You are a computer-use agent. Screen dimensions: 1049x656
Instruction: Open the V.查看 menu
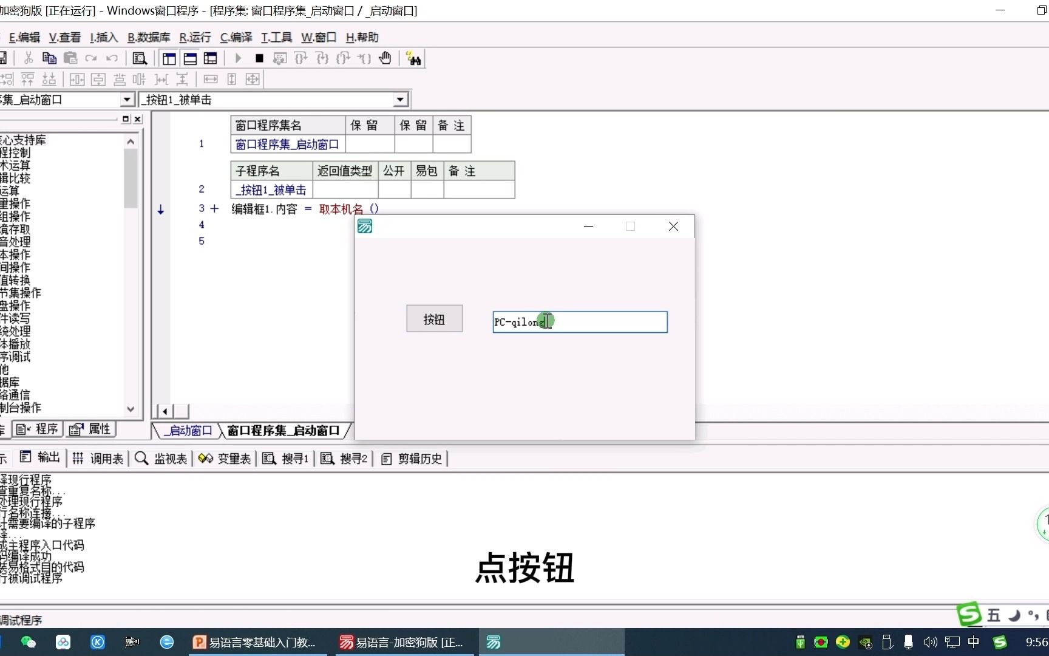click(x=64, y=37)
